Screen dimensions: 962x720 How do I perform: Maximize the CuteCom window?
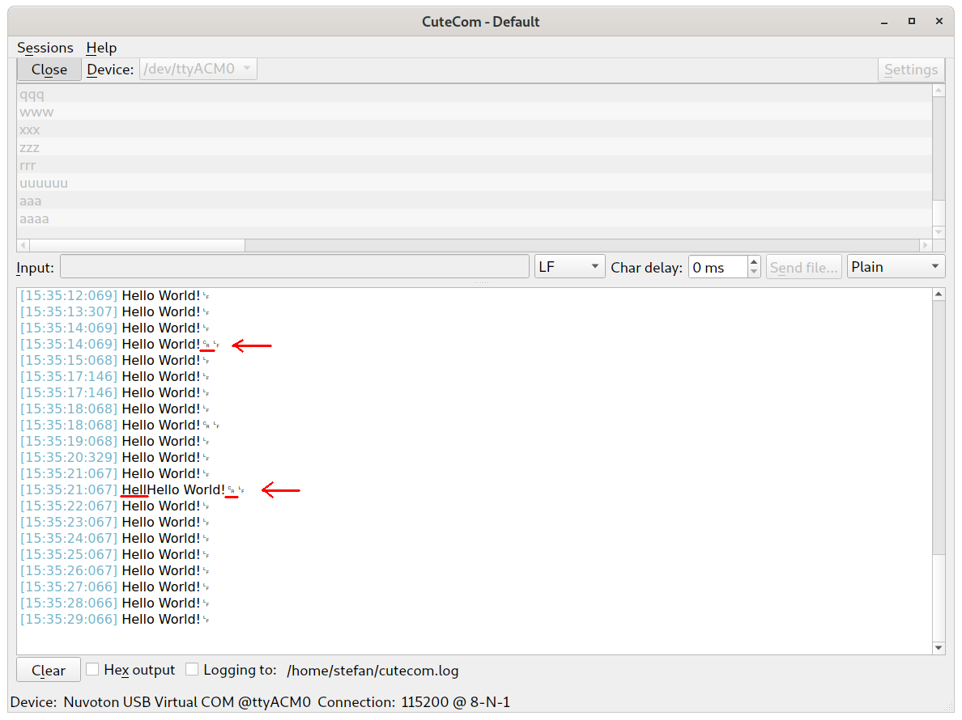click(x=912, y=22)
